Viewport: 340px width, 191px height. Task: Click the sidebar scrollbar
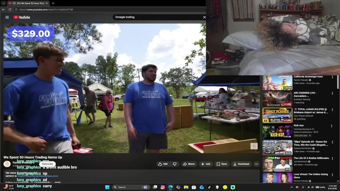338,82
